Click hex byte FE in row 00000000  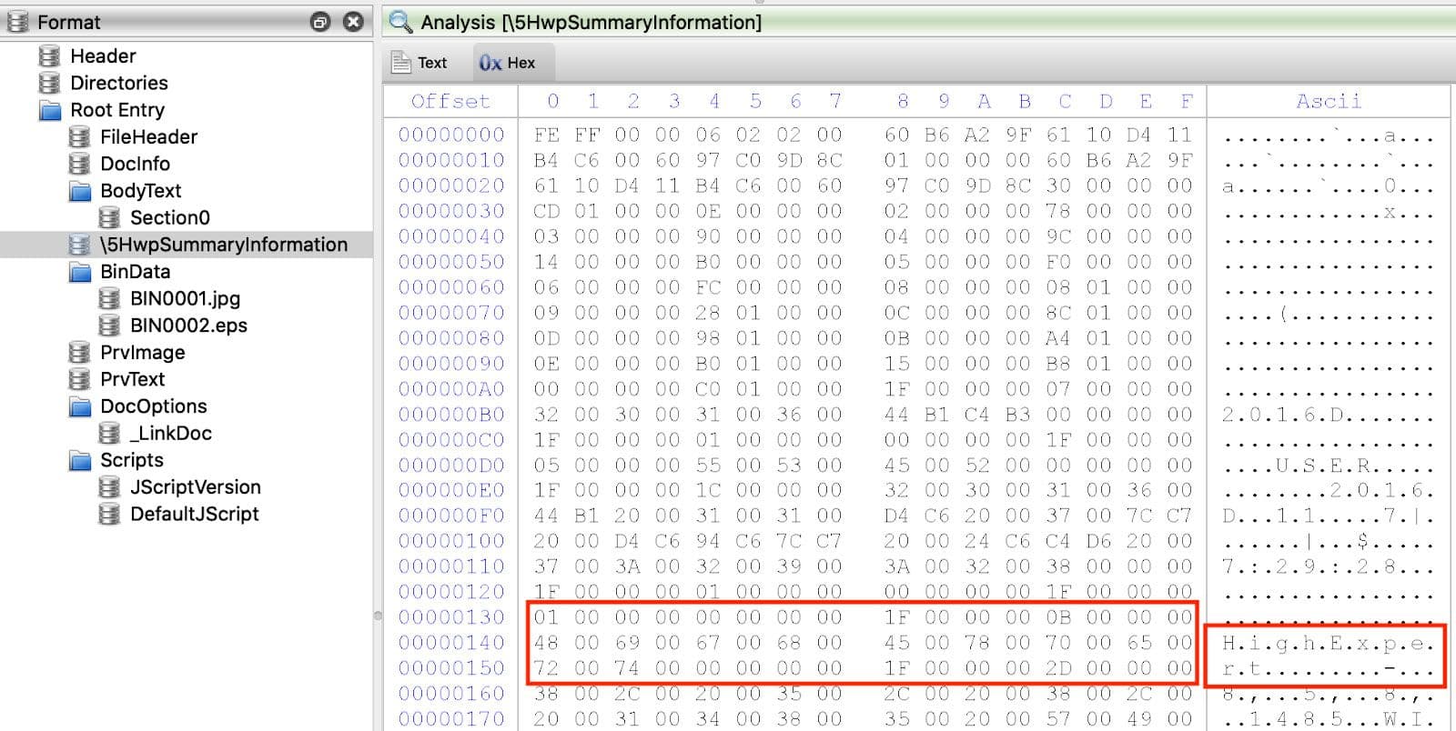click(x=546, y=135)
